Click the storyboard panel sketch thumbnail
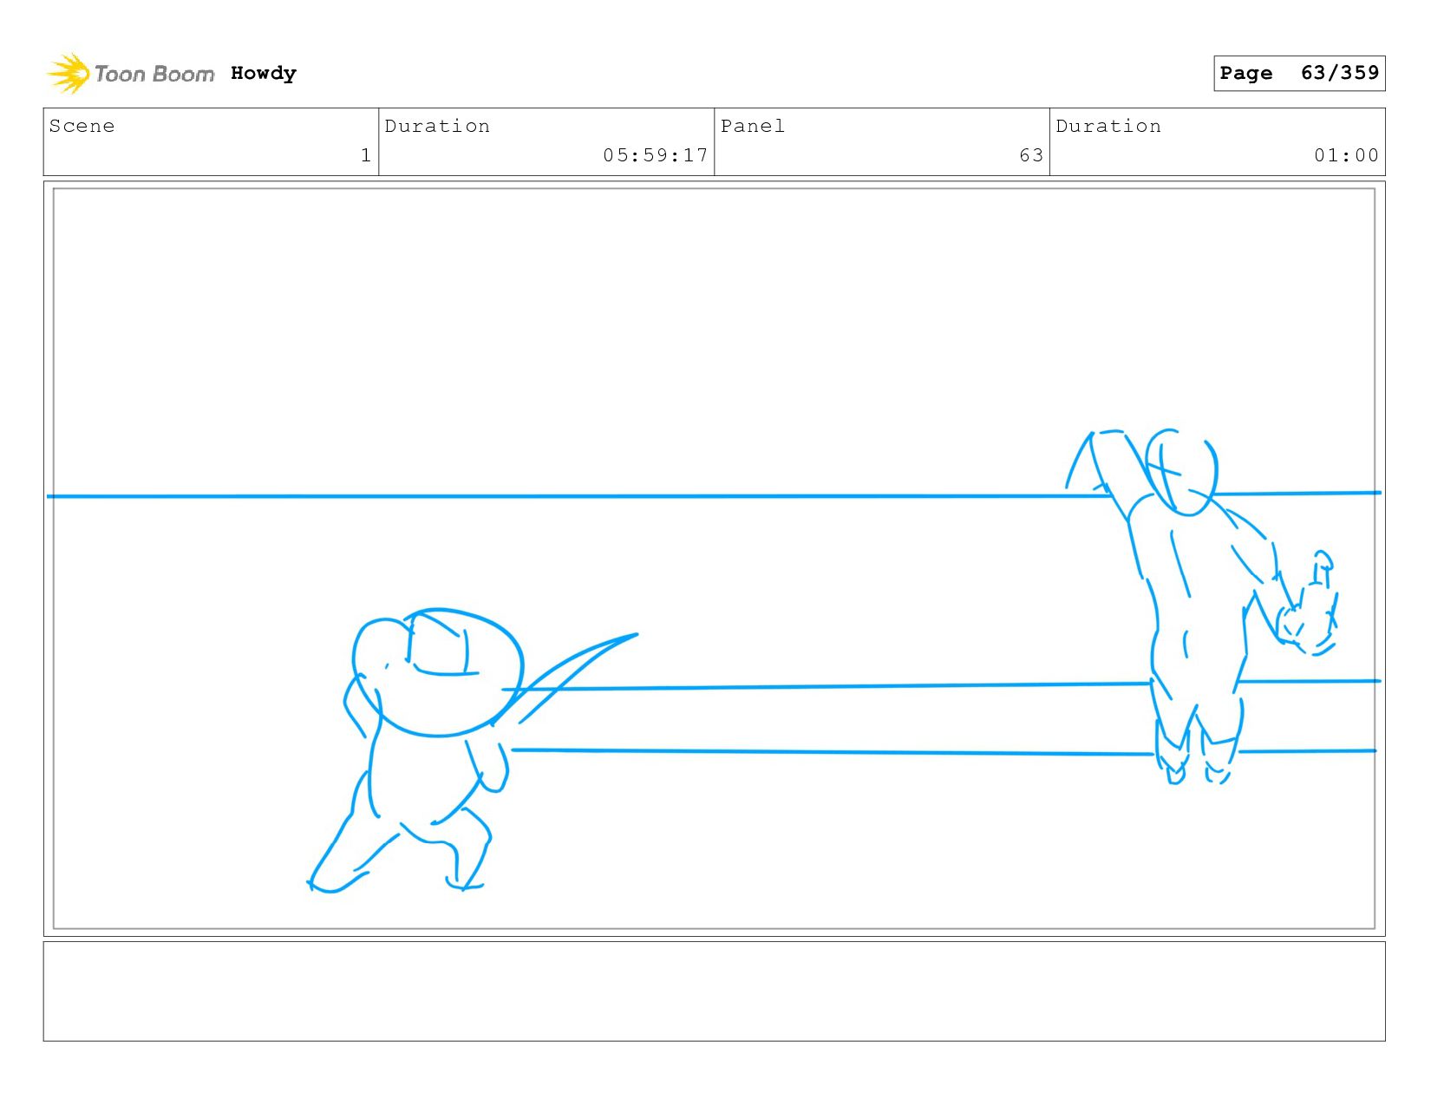 [714, 559]
